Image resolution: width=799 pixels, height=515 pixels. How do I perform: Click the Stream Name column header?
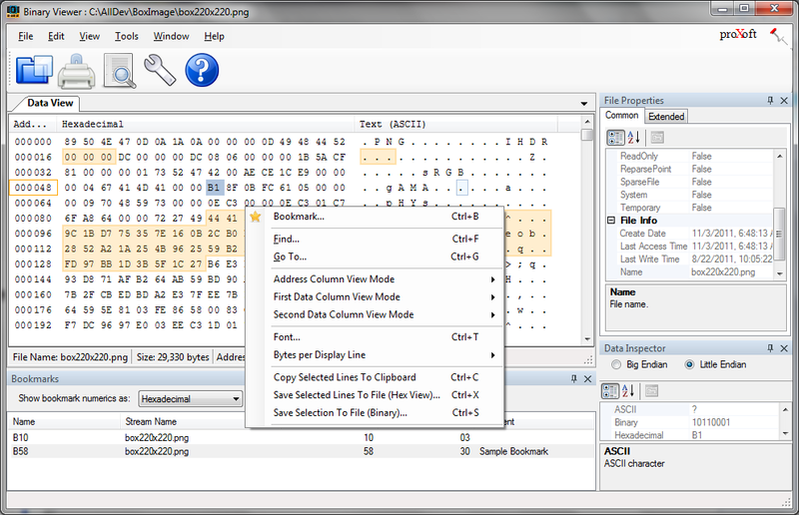click(x=151, y=422)
